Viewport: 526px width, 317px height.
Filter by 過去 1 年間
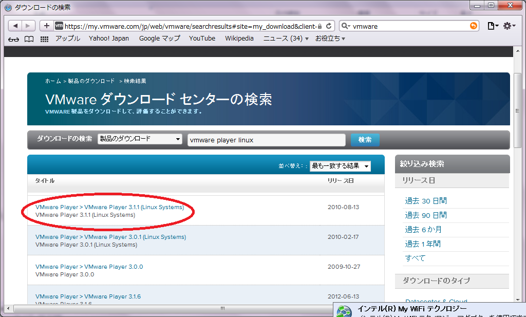[x=423, y=244]
